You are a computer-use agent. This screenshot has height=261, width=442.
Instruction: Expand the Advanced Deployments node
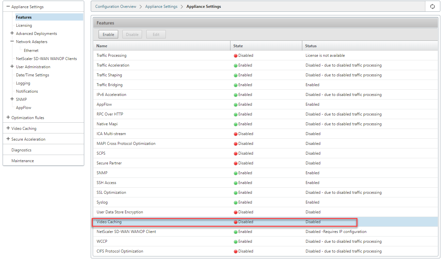coord(12,33)
